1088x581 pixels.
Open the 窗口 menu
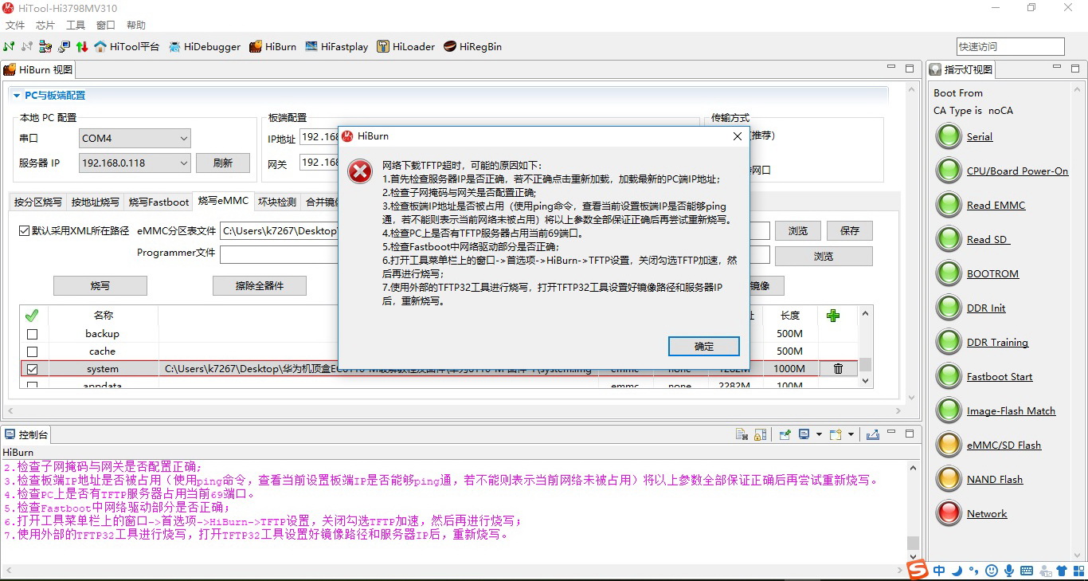[x=106, y=26]
